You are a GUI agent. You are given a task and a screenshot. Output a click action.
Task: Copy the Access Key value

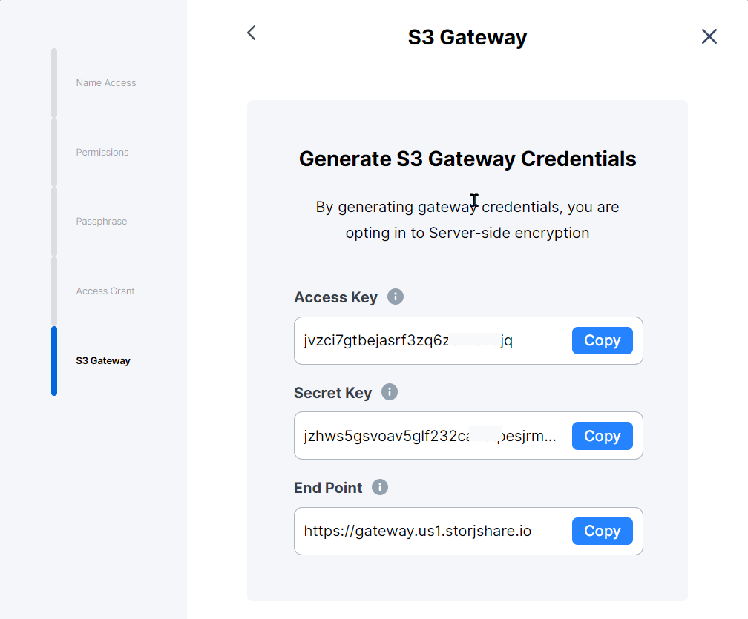click(x=602, y=340)
